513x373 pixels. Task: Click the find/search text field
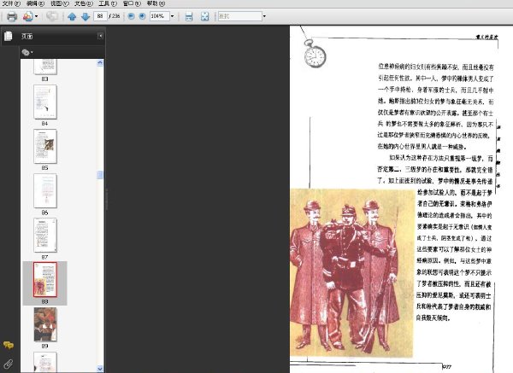(x=239, y=16)
